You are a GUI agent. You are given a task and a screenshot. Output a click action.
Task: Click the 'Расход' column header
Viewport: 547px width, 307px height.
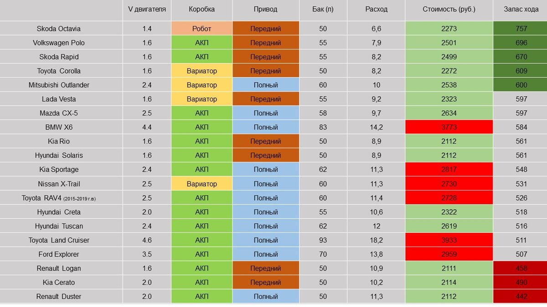[x=376, y=9]
